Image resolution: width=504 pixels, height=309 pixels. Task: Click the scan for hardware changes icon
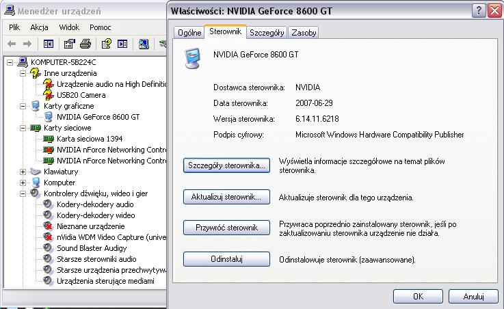click(144, 44)
